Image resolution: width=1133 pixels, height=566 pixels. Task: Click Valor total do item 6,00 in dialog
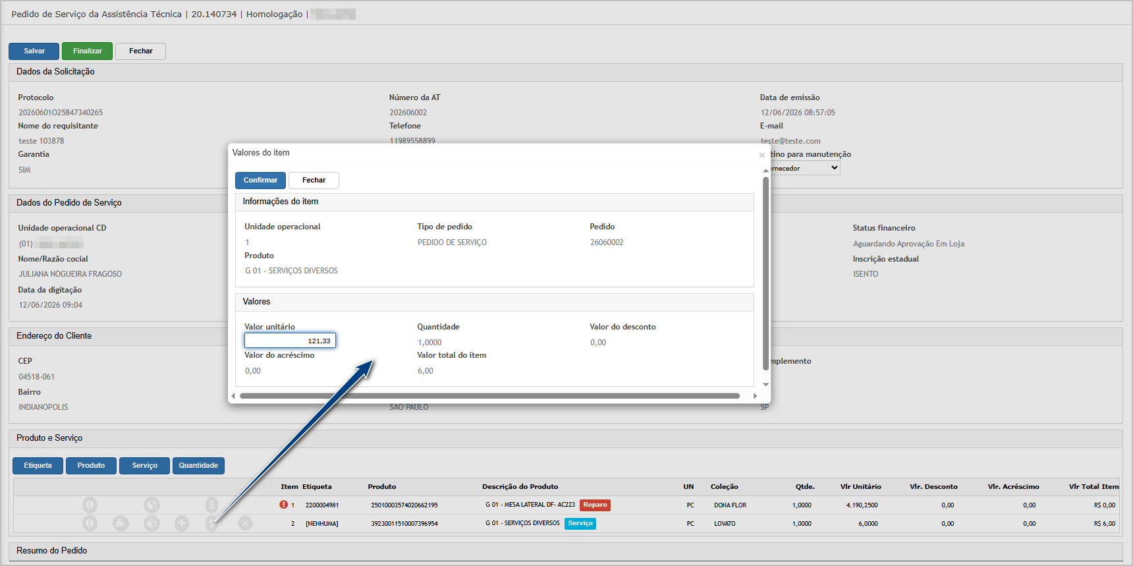tap(426, 371)
